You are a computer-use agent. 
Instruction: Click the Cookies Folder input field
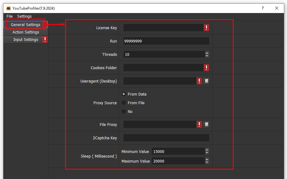coord(164,68)
